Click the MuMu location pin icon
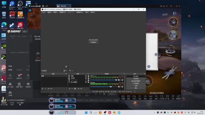Image resolution: width=205 pixels, height=115 pixels. pyautogui.click(x=173, y=97)
